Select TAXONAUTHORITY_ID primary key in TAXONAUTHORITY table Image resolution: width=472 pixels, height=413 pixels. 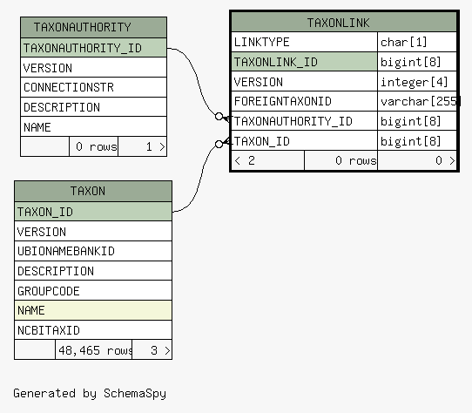tap(94, 48)
